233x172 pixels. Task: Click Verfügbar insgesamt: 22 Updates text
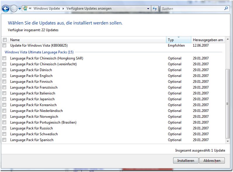click(x=33, y=30)
